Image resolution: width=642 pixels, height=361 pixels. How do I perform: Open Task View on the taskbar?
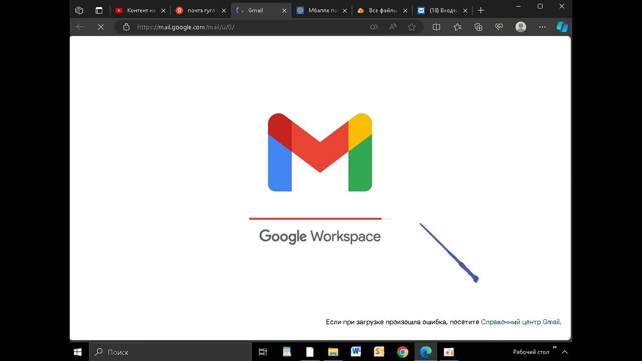[263, 352]
